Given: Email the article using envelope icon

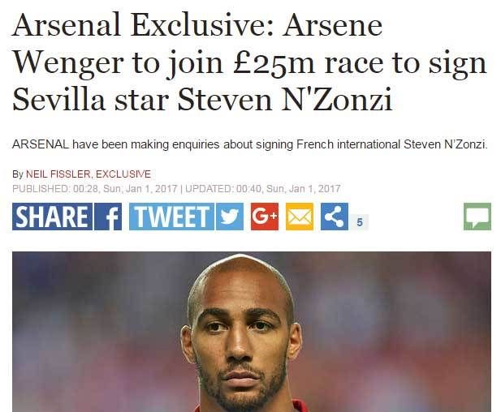Looking at the screenshot, I should (299, 217).
